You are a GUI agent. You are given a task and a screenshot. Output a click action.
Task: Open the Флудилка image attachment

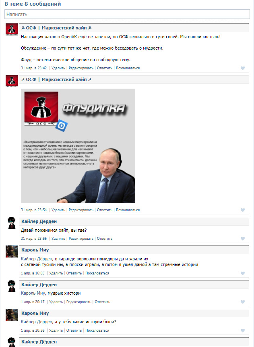pos(78,146)
